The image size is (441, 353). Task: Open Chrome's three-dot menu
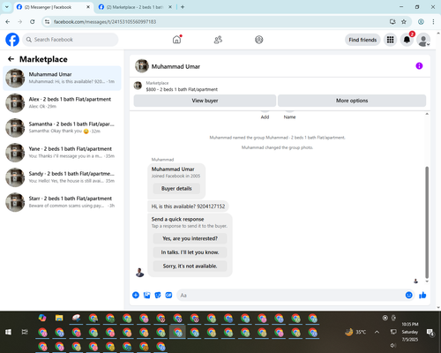coord(433,21)
